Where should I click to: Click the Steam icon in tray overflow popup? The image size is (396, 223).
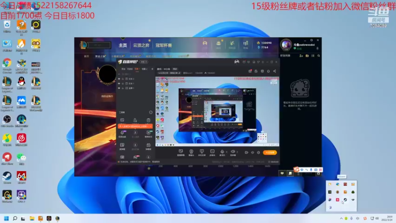pyautogui.click(x=345, y=200)
